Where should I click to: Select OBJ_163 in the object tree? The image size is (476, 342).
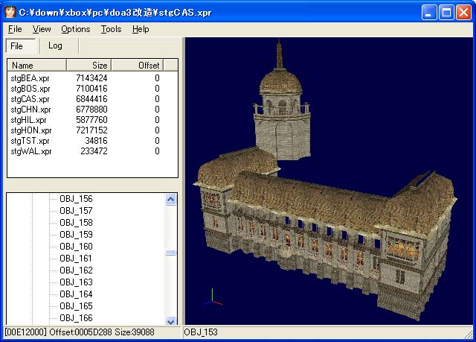coord(76,282)
